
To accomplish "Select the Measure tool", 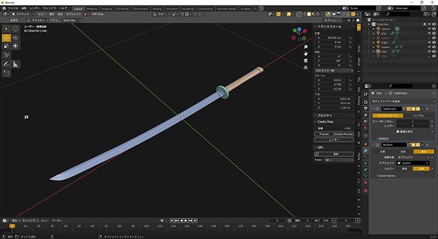I will pyautogui.click(x=15, y=64).
